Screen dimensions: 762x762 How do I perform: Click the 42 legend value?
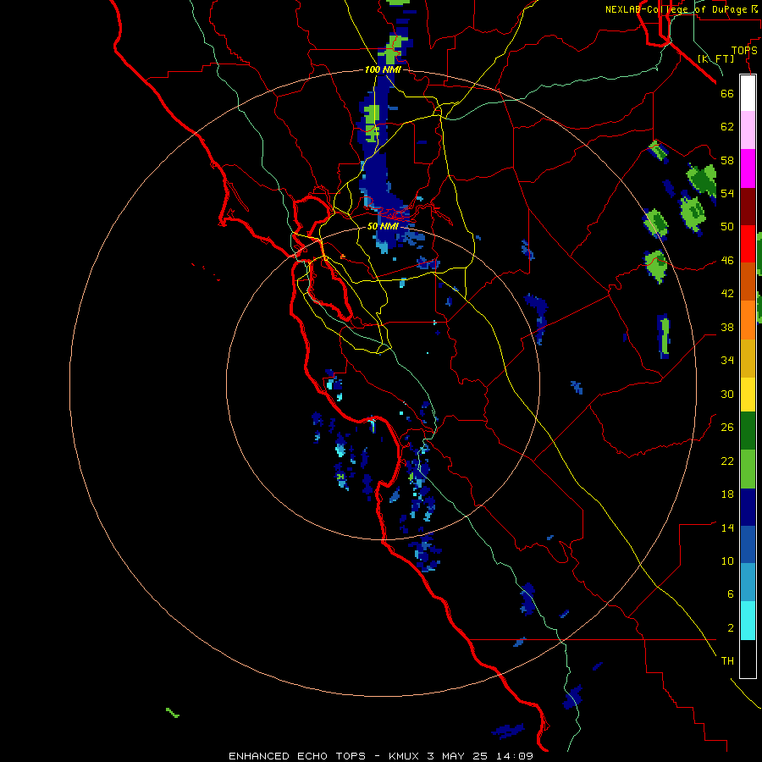coord(727,294)
